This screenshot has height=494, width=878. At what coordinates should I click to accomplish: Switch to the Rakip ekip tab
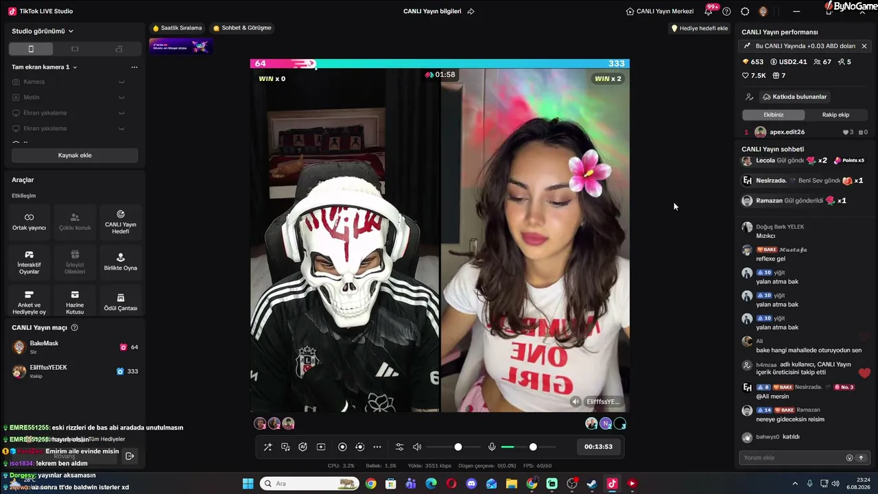[835, 115]
